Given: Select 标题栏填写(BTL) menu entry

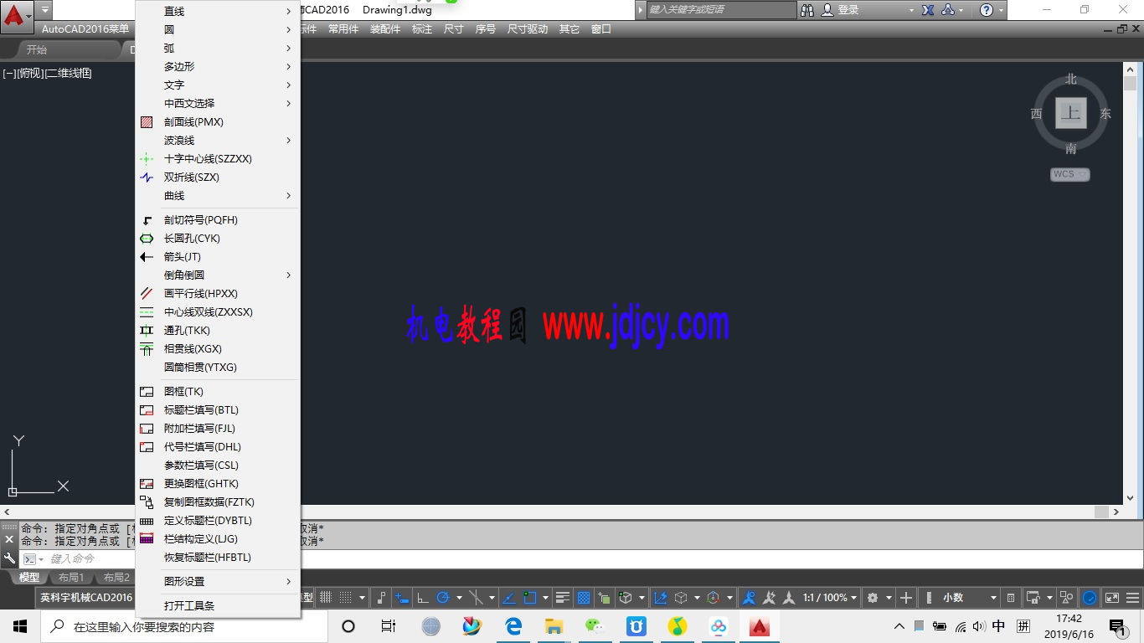Looking at the screenshot, I should click(x=218, y=409).
